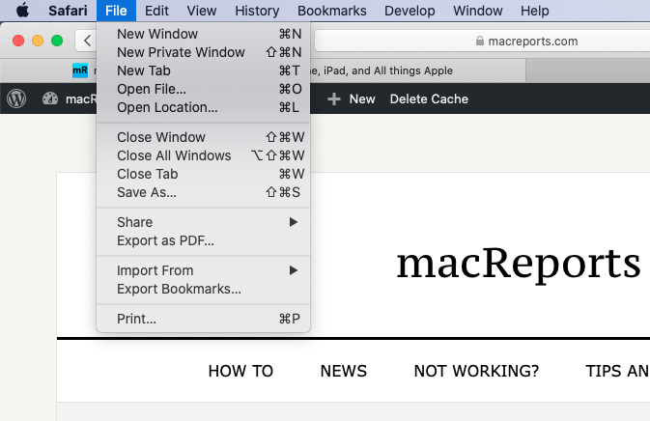
Task: Click the red close window button
Action: 18,41
